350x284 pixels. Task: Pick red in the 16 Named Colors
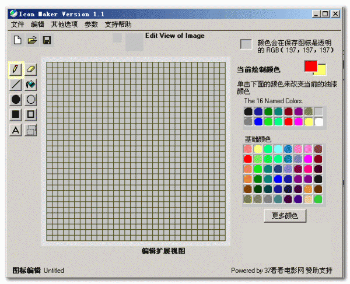click(x=288, y=121)
